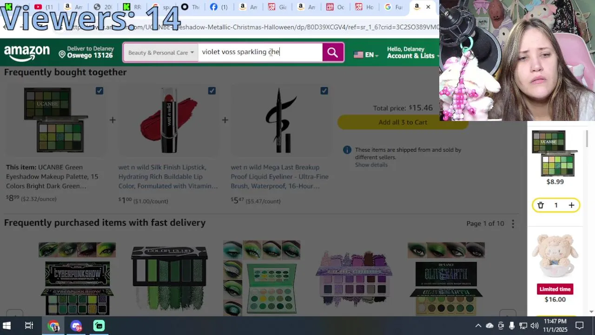Image resolution: width=595 pixels, height=335 pixels.
Task: Open Task View in the taskbar
Action: coord(29,326)
